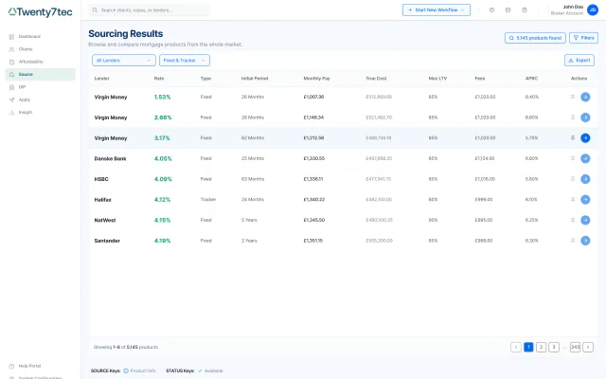Click the small grey icon in Halifax row
Screen dimensions: 606x379
point(573,199)
